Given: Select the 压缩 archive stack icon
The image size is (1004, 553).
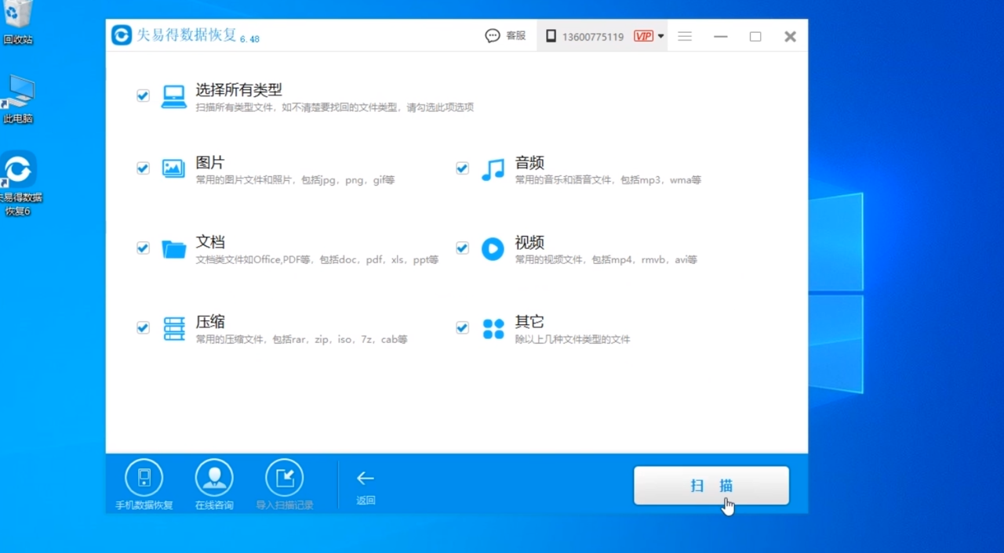Looking at the screenshot, I should point(173,327).
